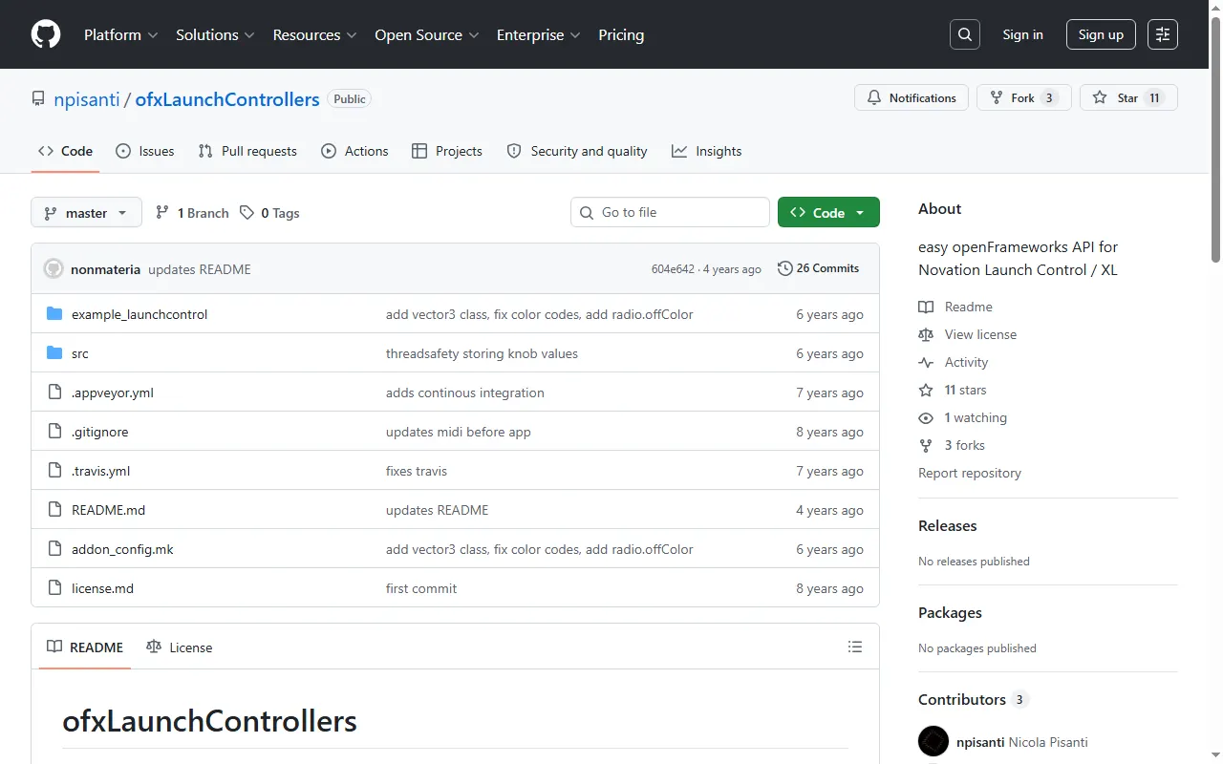The height and width of the screenshot is (764, 1223).
Task: Click the pulse icon beside Activity
Action: click(926, 362)
